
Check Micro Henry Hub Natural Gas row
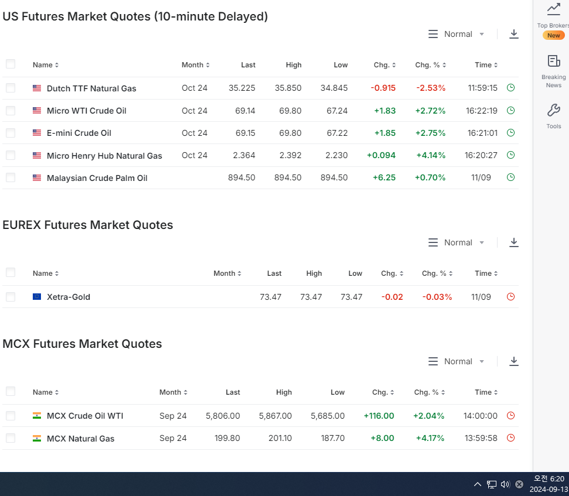click(x=11, y=155)
